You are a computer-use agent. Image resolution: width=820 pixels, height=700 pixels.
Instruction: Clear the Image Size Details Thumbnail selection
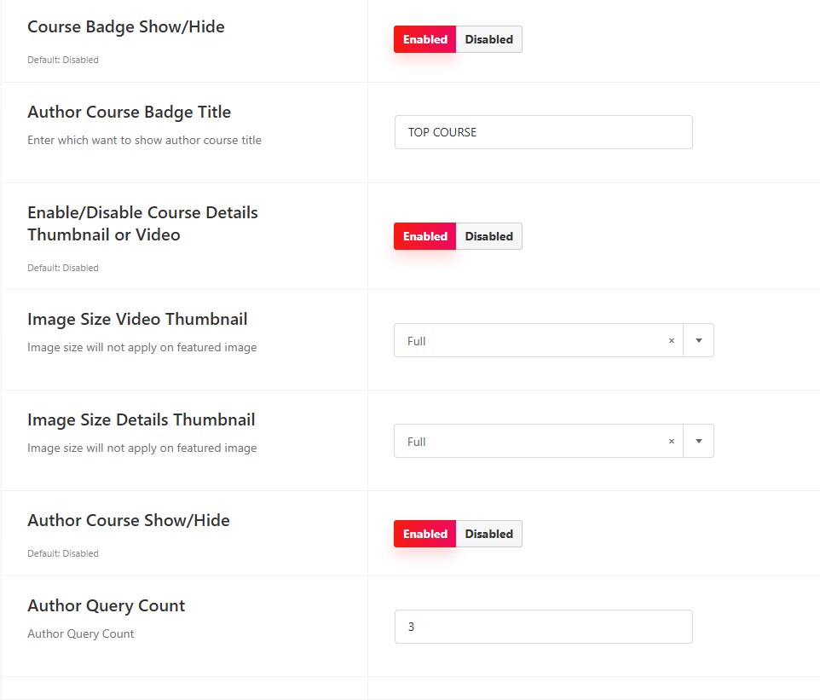pyautogui.click(x=672, y=441)
